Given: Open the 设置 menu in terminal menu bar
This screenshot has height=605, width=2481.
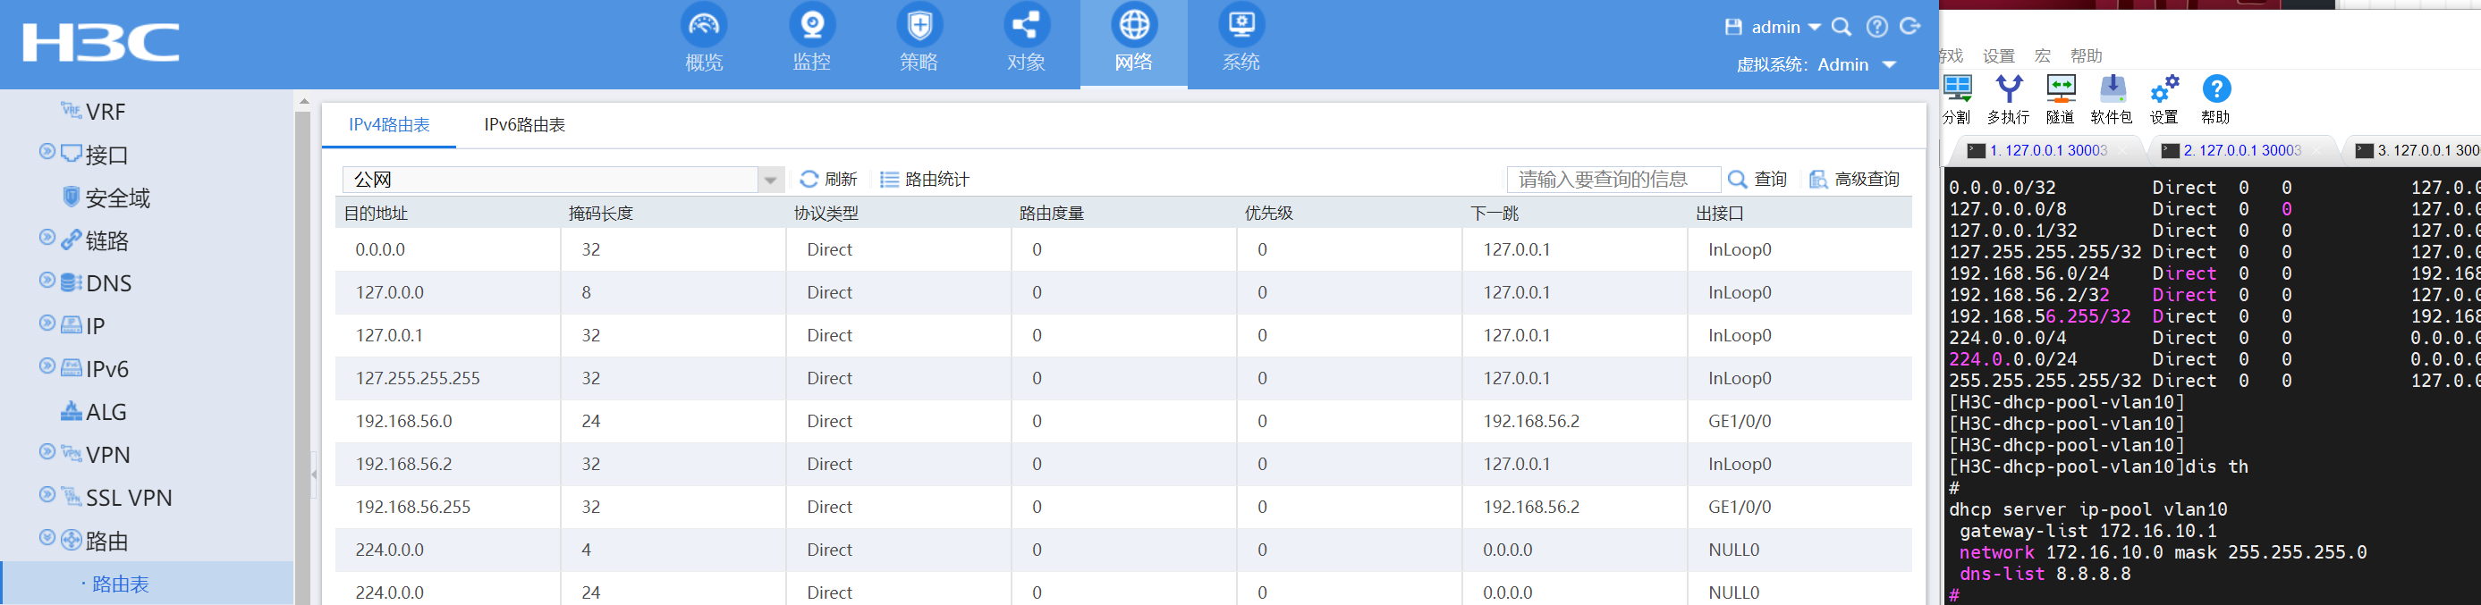Looking at the screenshot, I should pyautogui.click(x=1998, y=55).
